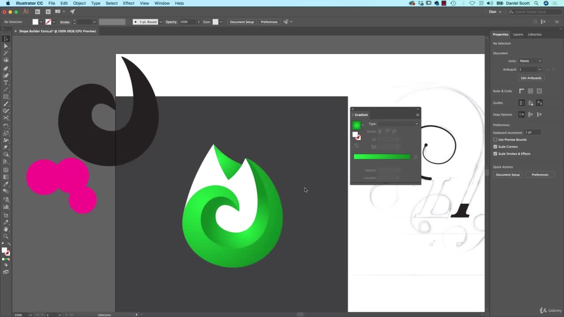The image size is (564, 317).
Task: Click the 200% zoom level field
Action: coord(21,315)
